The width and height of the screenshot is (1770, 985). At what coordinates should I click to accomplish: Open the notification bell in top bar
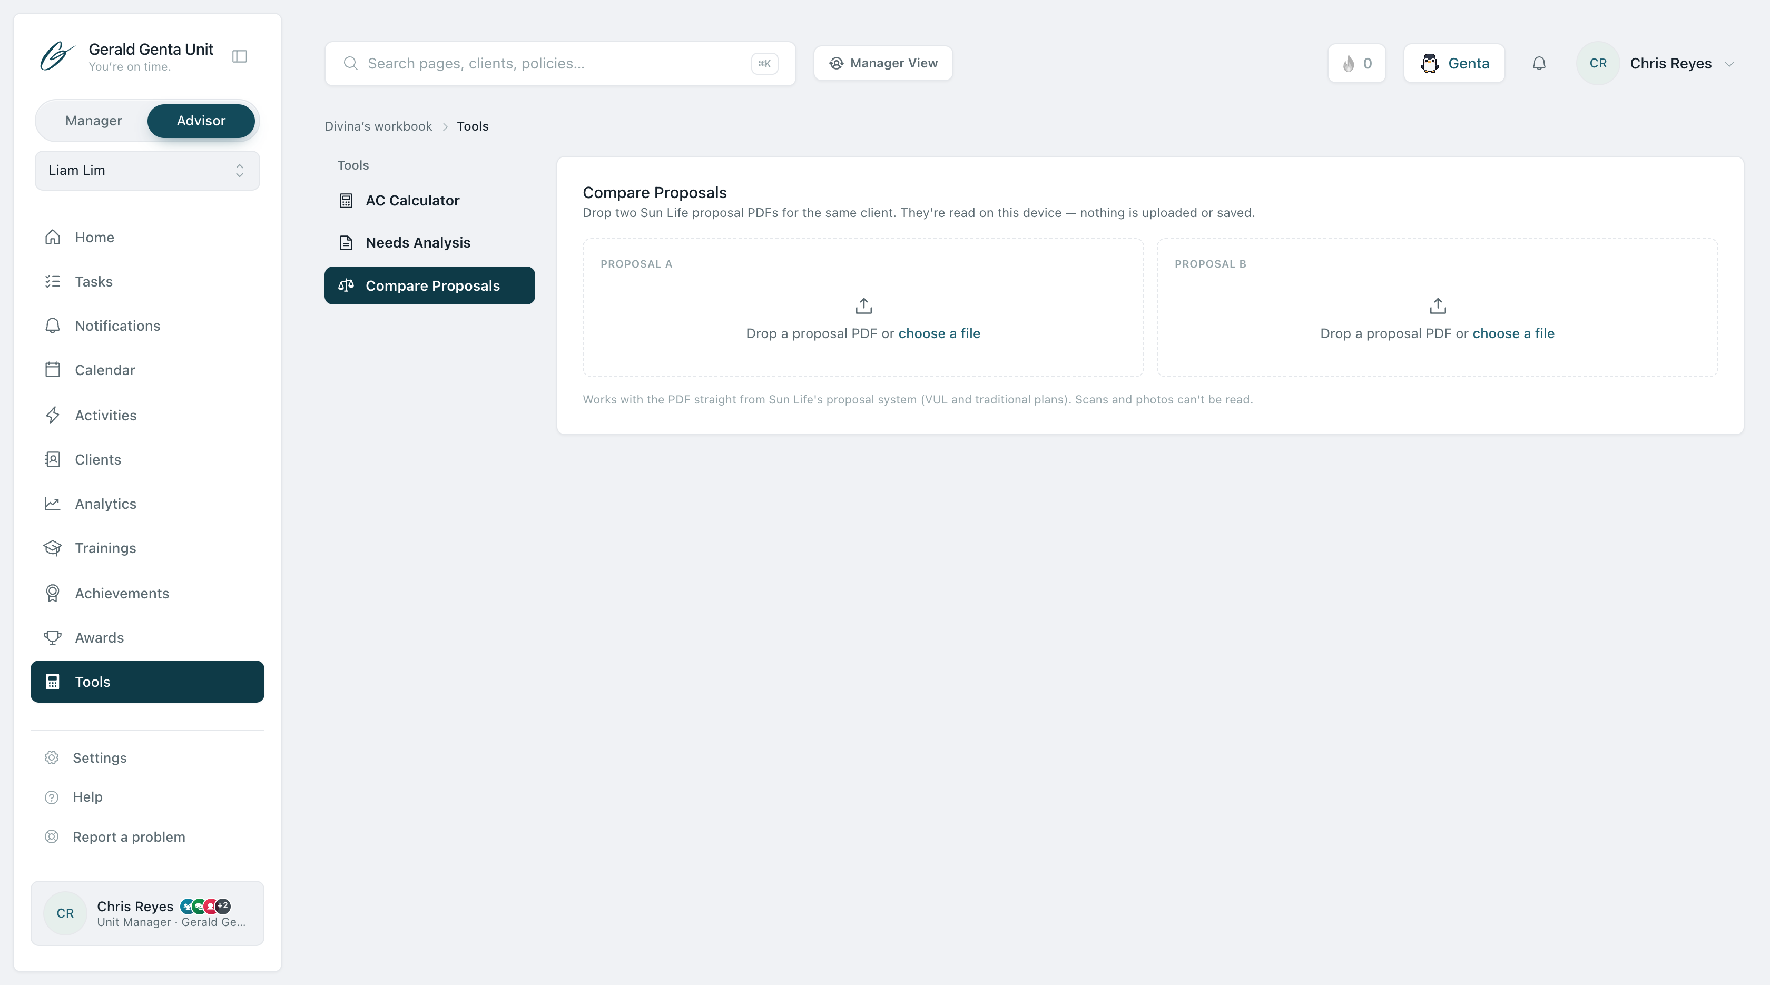pos(1539,63)
